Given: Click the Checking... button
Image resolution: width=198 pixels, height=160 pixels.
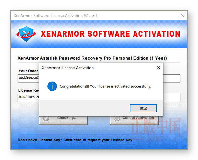Looking at the screenshot, I should (63, 120).
